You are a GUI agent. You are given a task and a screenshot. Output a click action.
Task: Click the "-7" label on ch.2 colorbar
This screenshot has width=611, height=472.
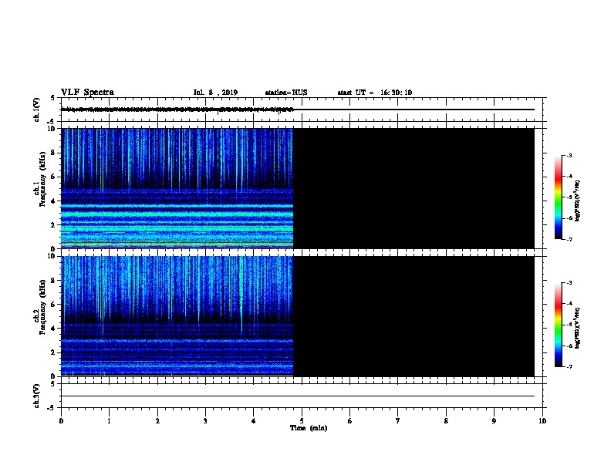click(569, 367)
